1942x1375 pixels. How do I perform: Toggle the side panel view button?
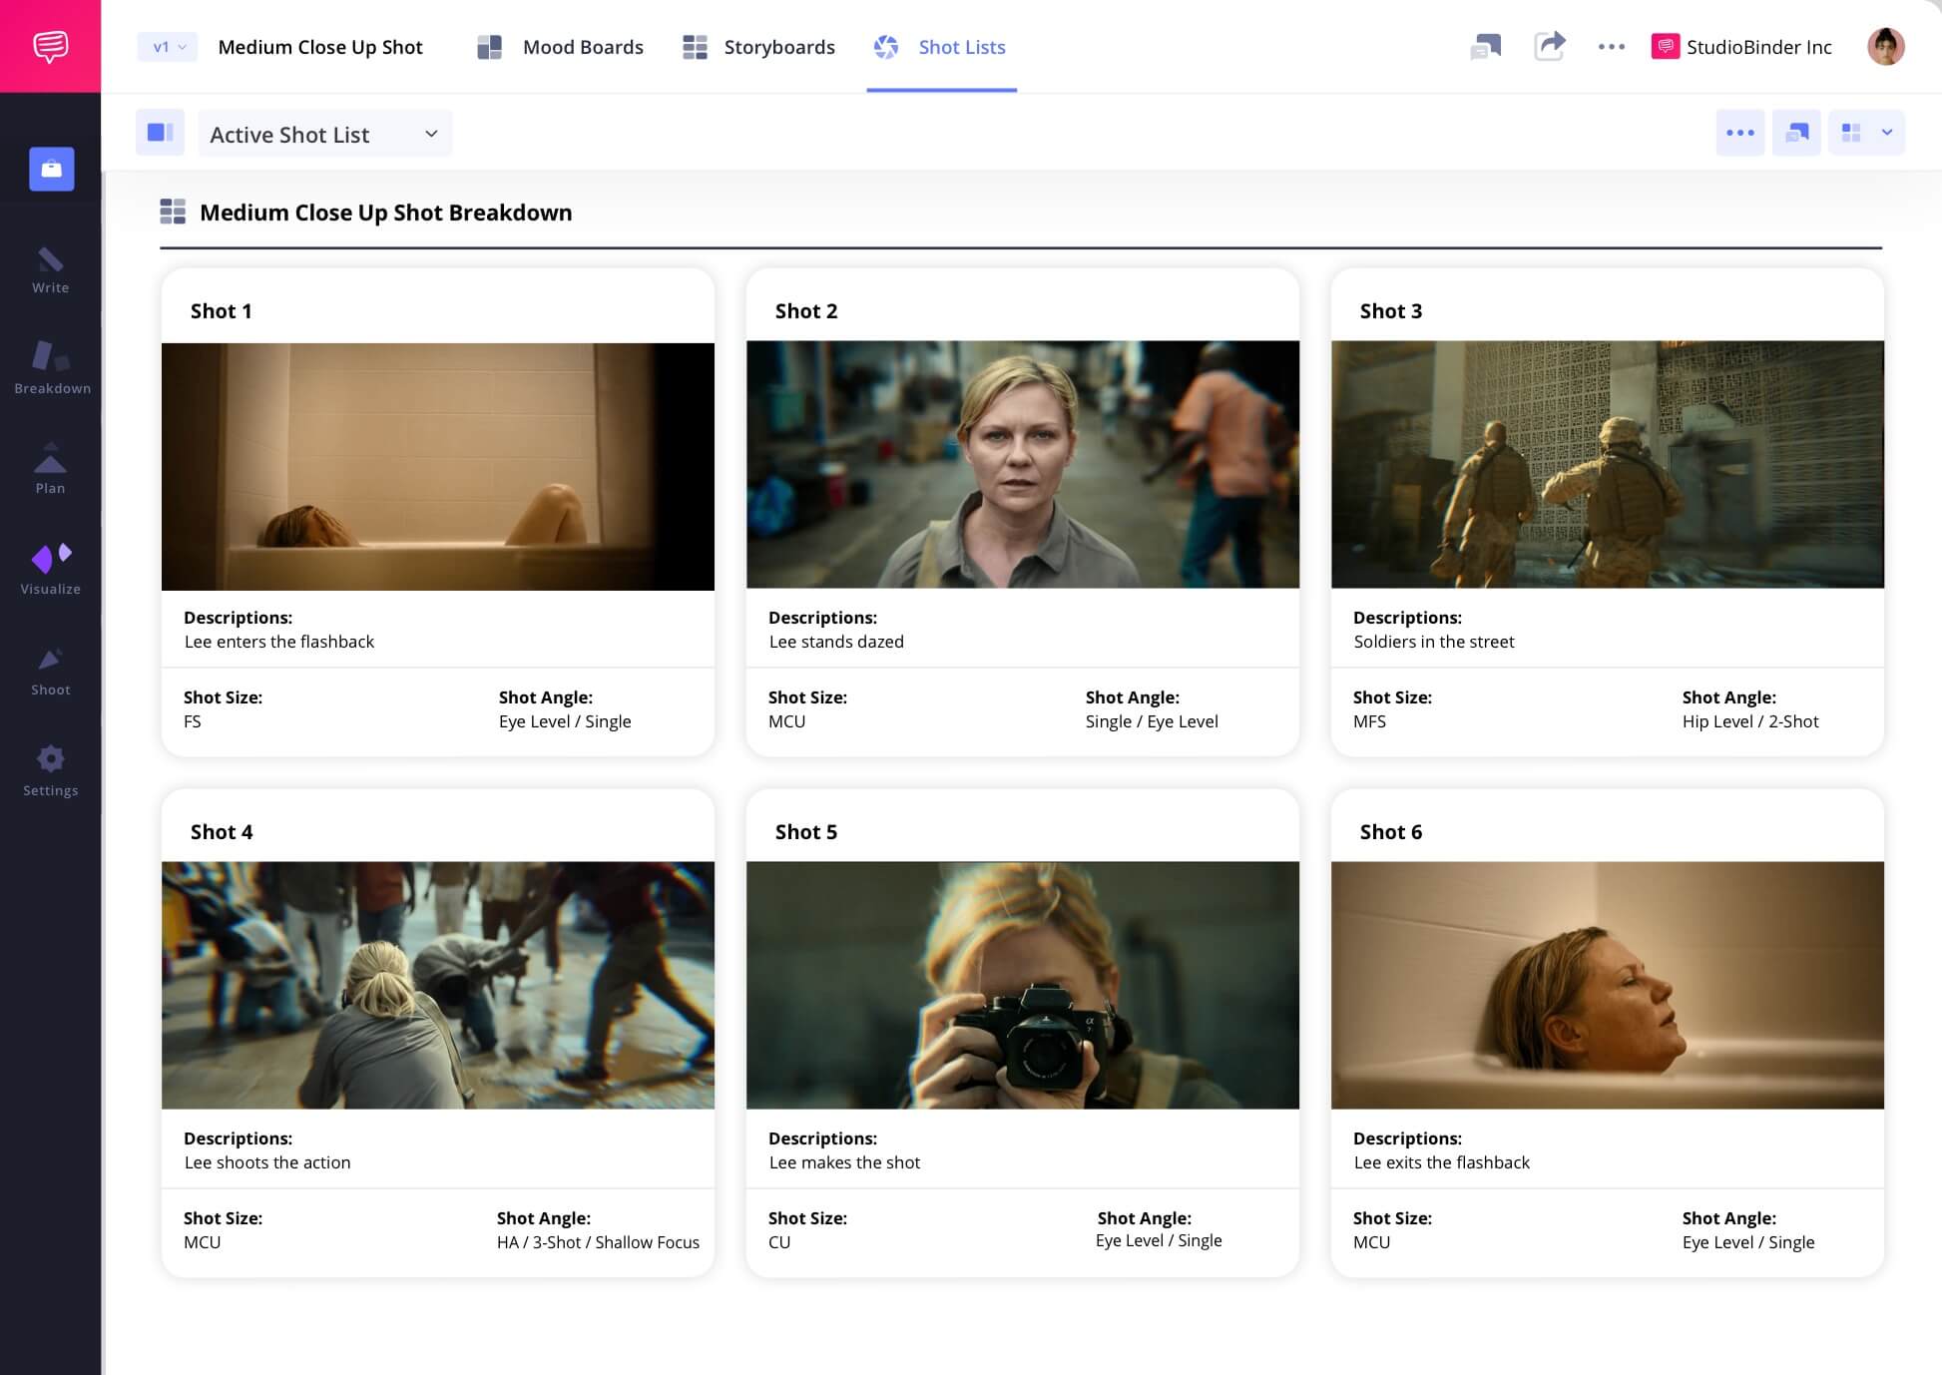tap(160, 133)
